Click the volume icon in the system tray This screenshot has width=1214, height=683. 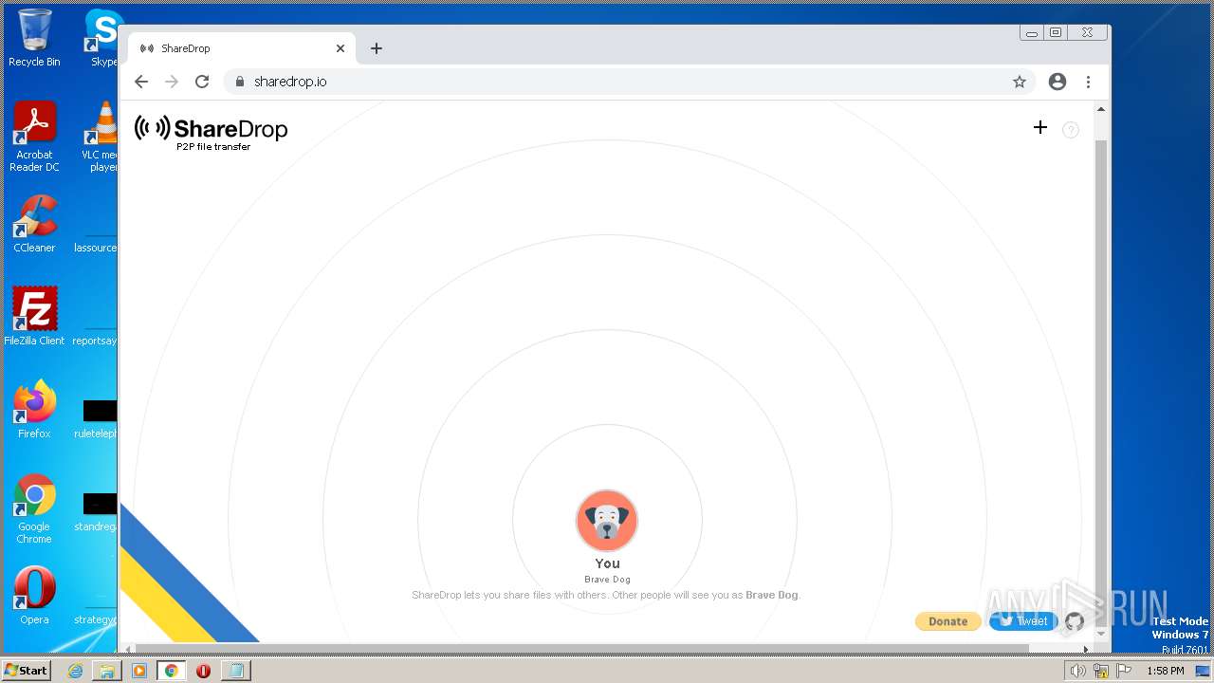[1077, 671]
